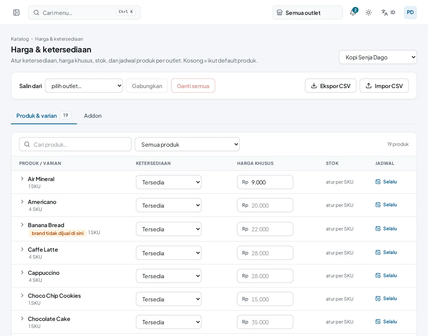The width and height of the screenshot is (428, 336).
Task: Import data with Impor CSV
Action: (x=384, y=86)
